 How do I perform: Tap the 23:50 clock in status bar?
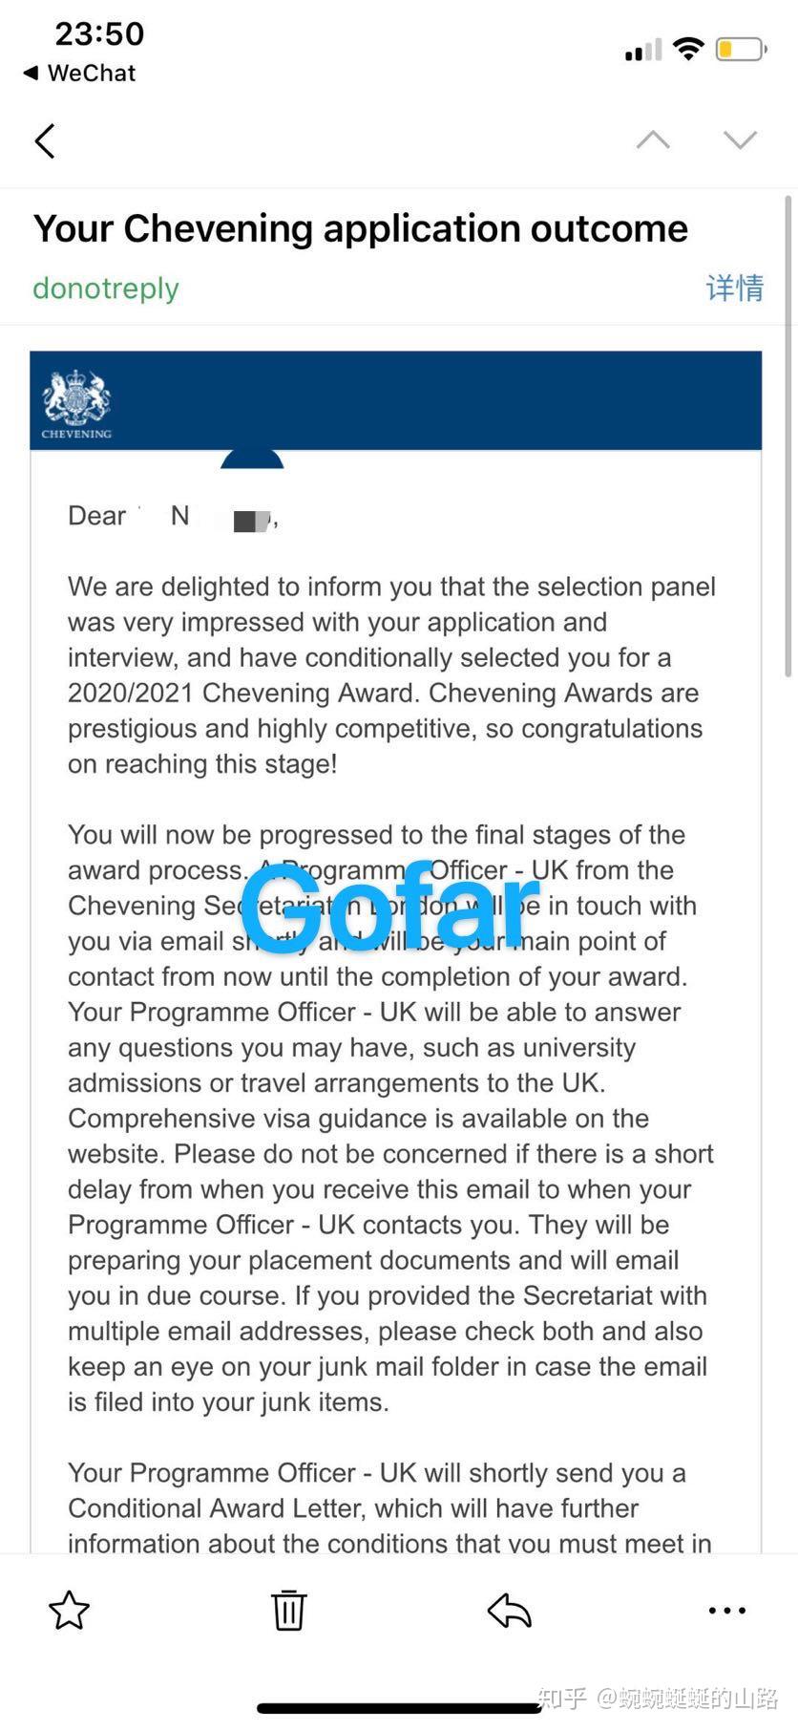tap(99, 33)
